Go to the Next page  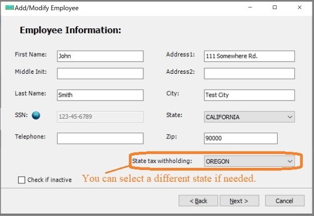(239, 201)
